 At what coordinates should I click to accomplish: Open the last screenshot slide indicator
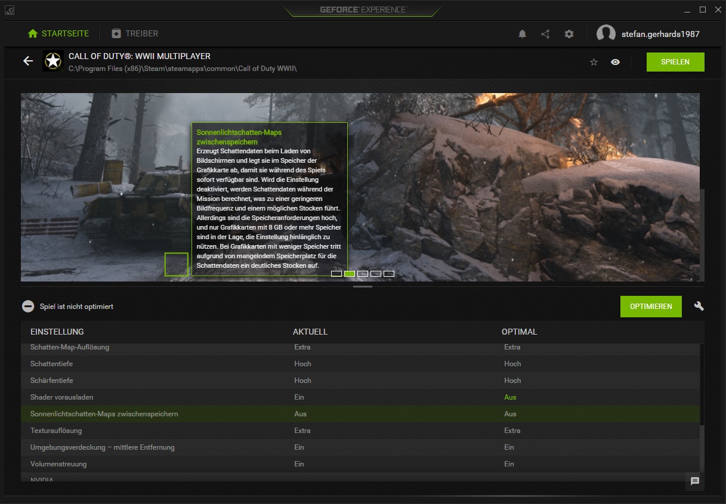coord(389,274)
